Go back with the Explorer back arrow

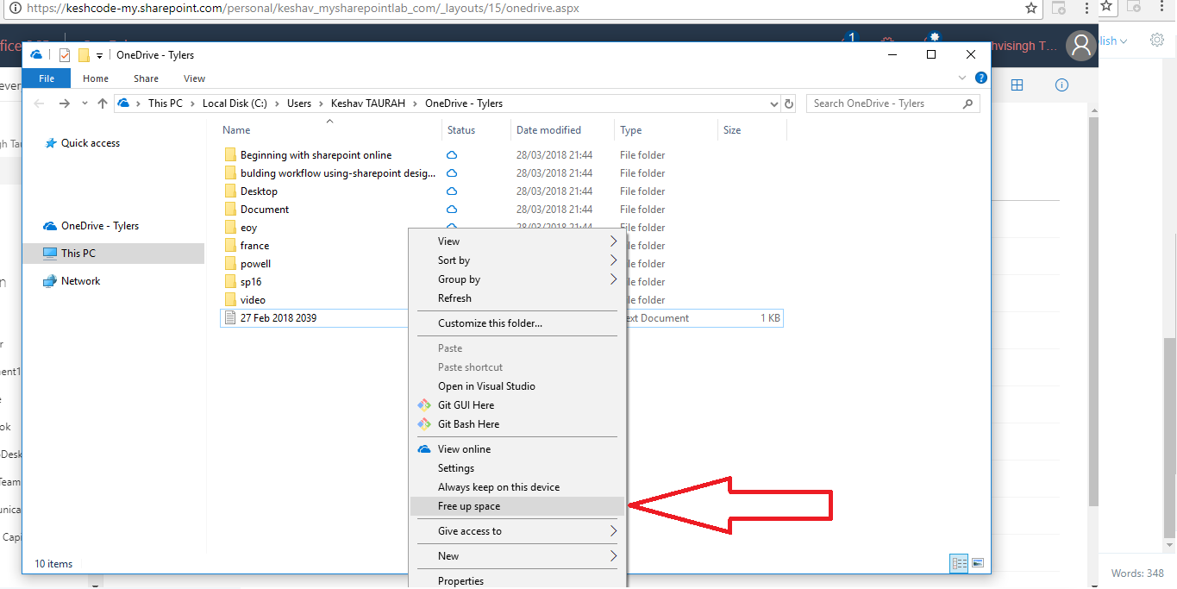39,103
